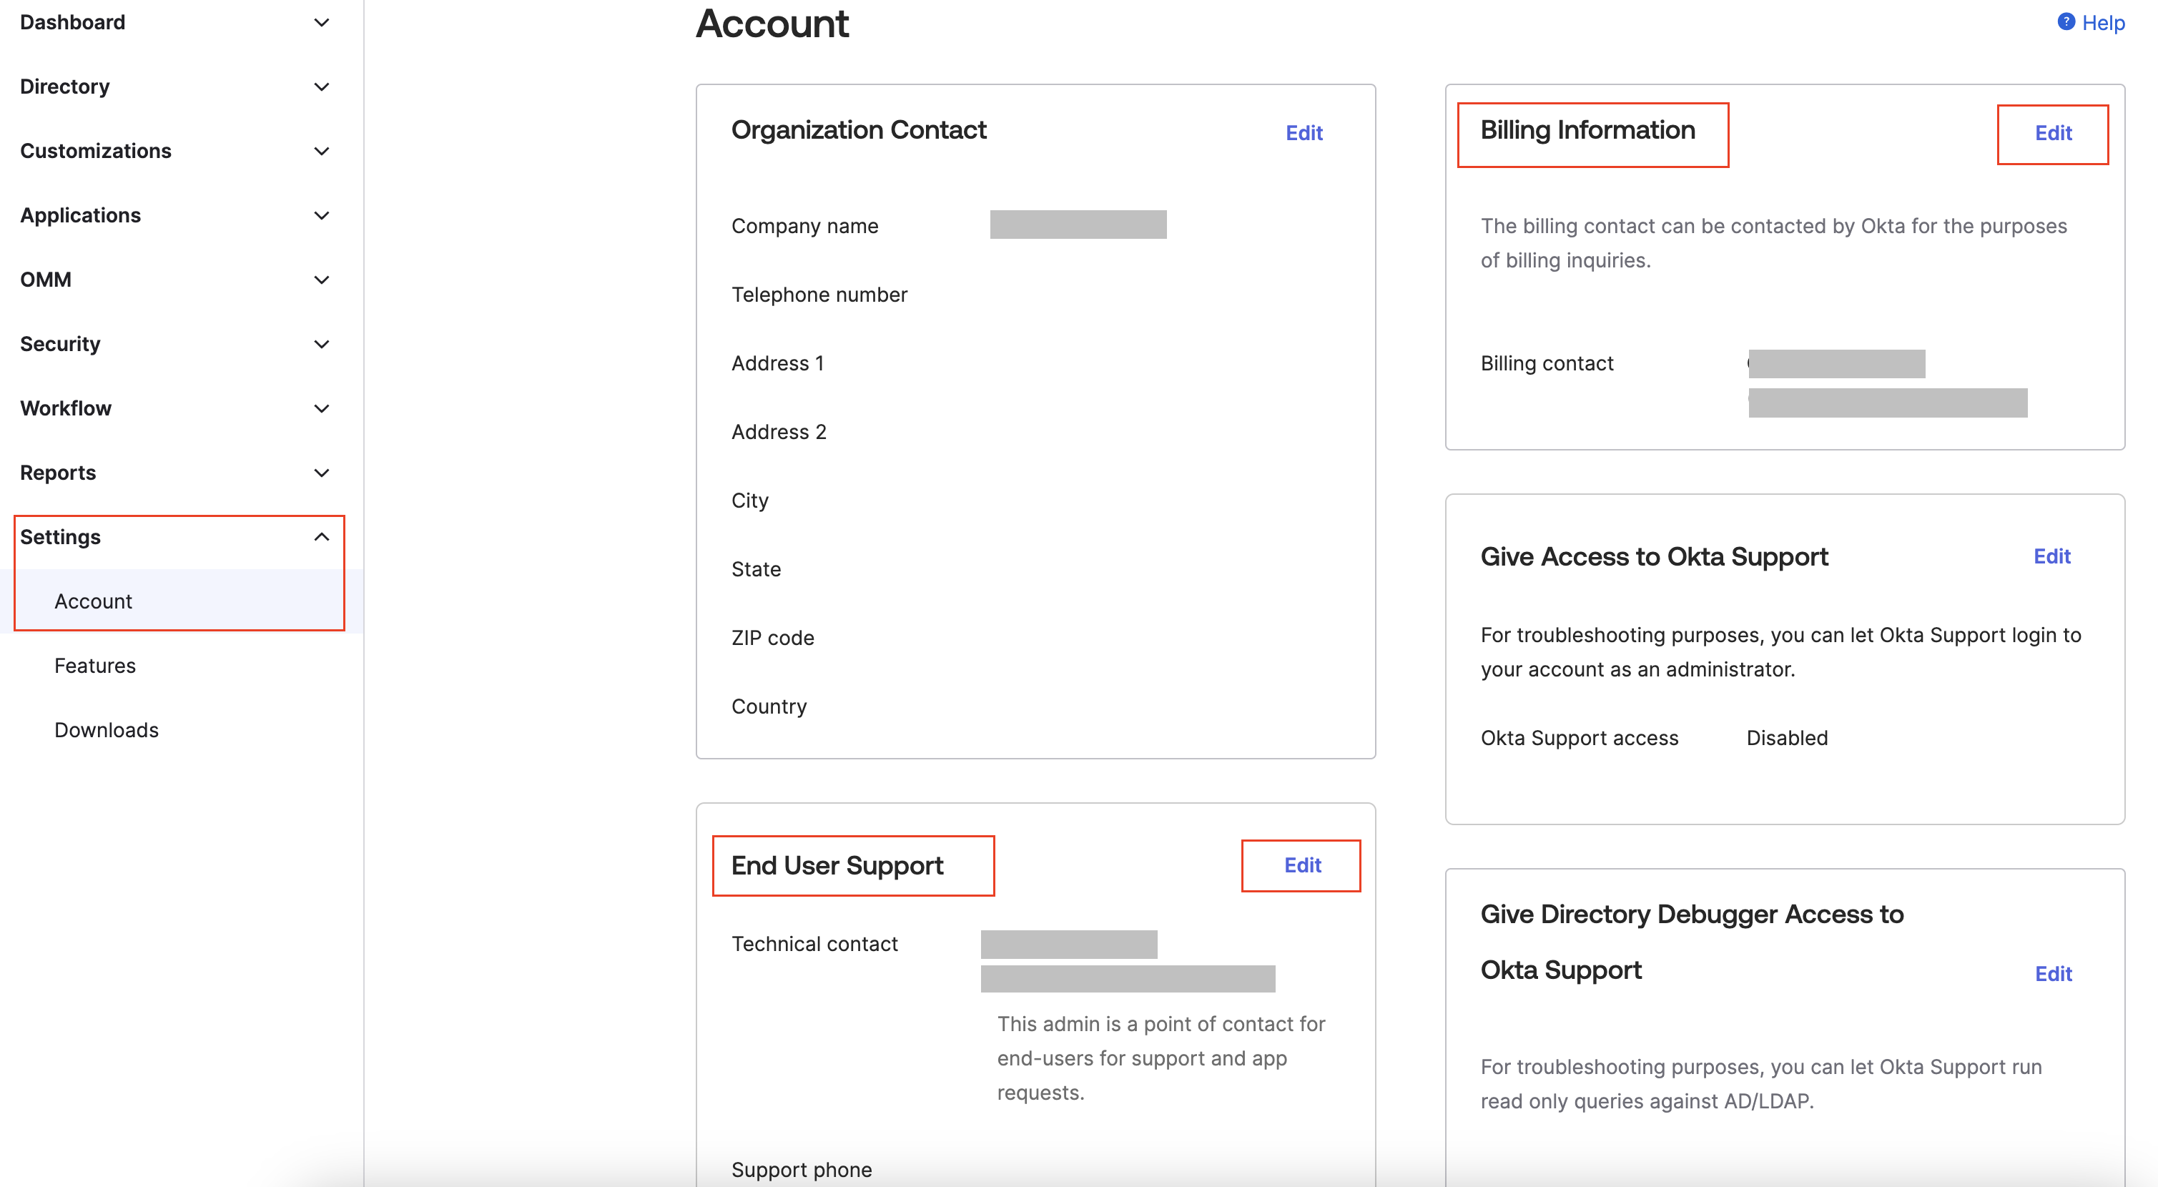
Task: Edit the Organization Contact details
Action: pyautogui.click(x=1304, y=132)
